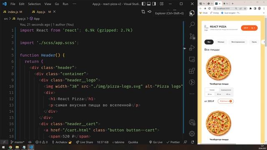Select the Гриль category on the pizza page
The image size is (267, 150).
point(254,42)
